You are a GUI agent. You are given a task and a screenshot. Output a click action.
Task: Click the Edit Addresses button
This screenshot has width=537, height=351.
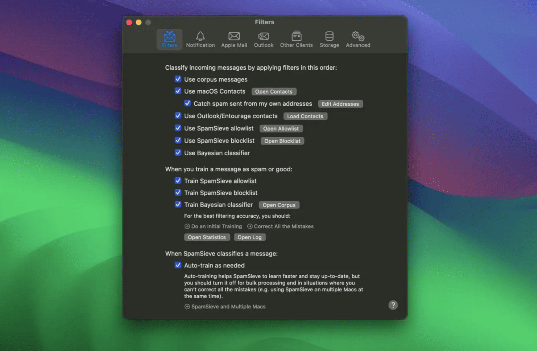[340, 104]
